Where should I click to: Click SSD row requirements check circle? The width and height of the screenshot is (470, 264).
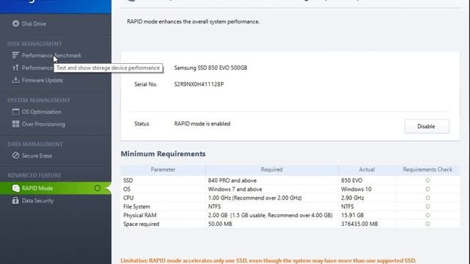[x=427, y=180]
